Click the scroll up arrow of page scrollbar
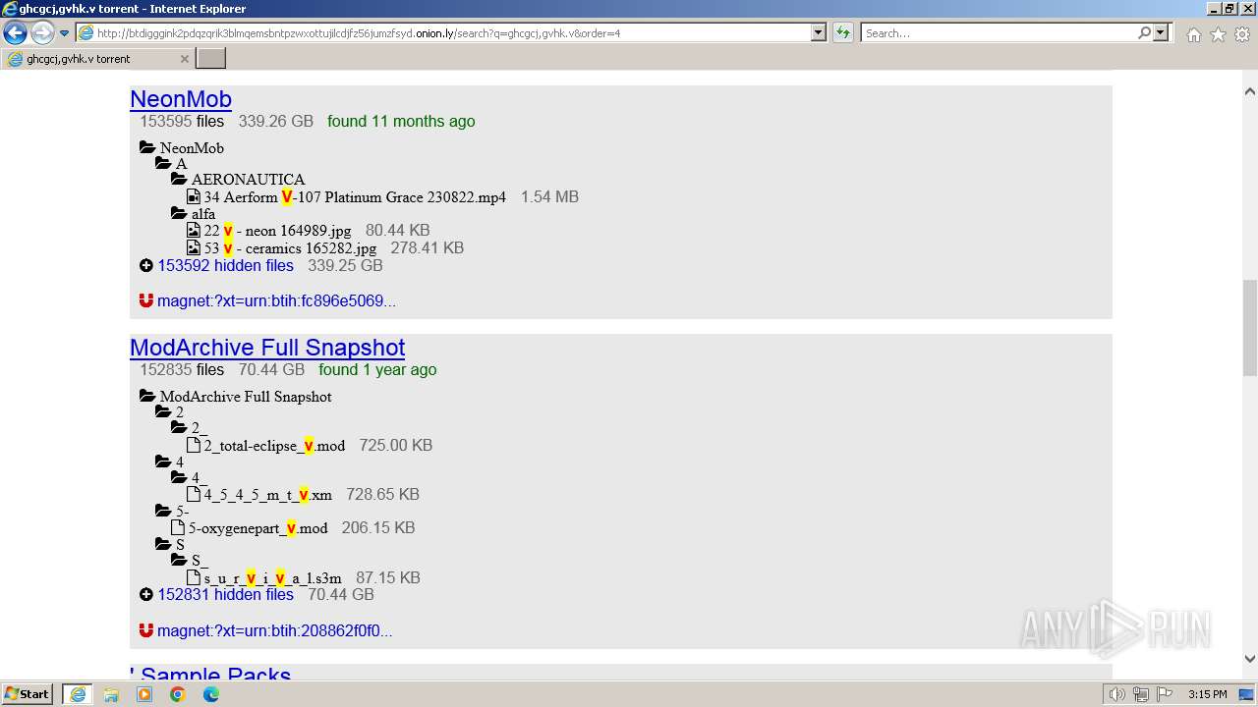This screenshot has height=707, width=1258. pos(1250,92)
